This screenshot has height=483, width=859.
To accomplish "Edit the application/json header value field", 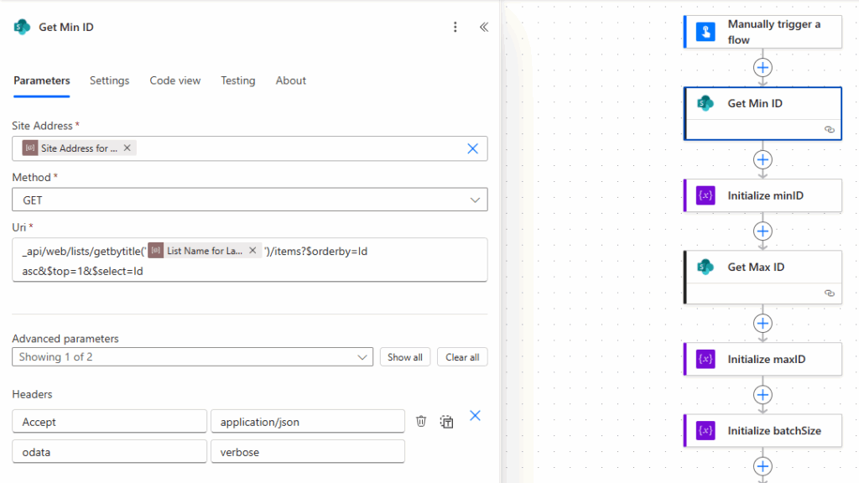I will (x=308, y=421).
